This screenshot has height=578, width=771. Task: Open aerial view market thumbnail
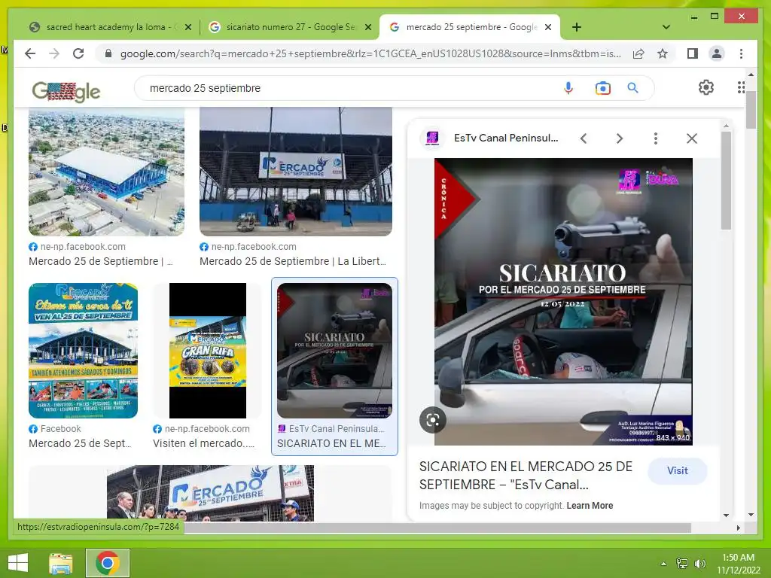106,172
